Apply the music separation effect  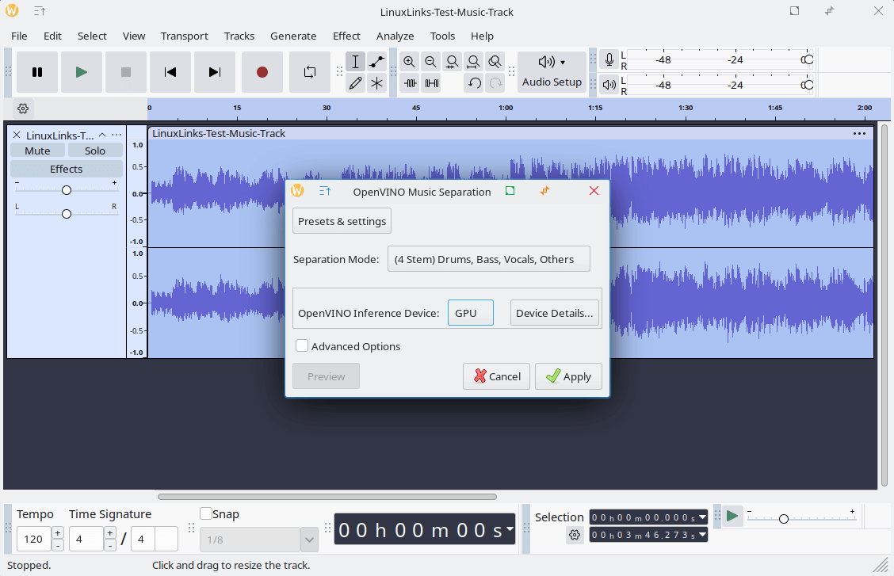(568, 376)
